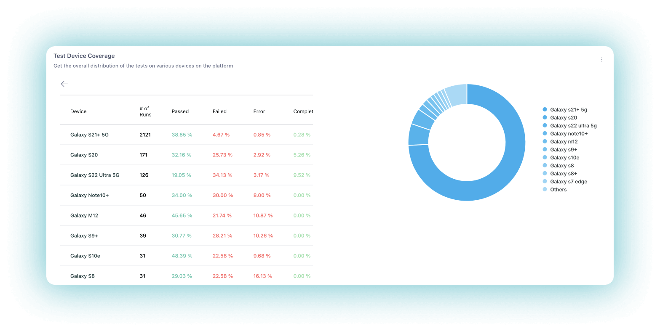This screenshot has width=660, height=331.
Task: Click the Others legend dot
Action: (545, 190)
